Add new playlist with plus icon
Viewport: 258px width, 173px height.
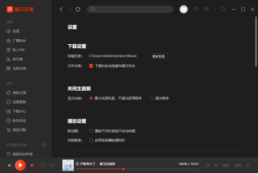(x=44, y=145)
